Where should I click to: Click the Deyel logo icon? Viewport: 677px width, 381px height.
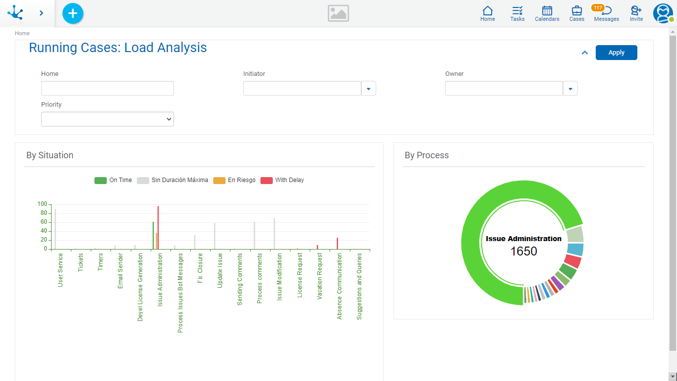[15, 13]
